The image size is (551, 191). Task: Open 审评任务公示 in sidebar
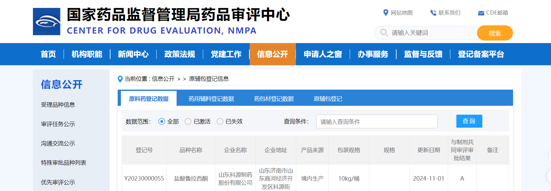click(x=58, y=124)
